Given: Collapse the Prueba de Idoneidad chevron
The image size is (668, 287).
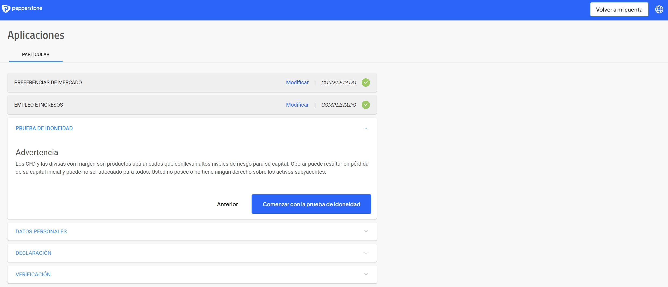Looking at the screenshot, I should tap(366, 128).
